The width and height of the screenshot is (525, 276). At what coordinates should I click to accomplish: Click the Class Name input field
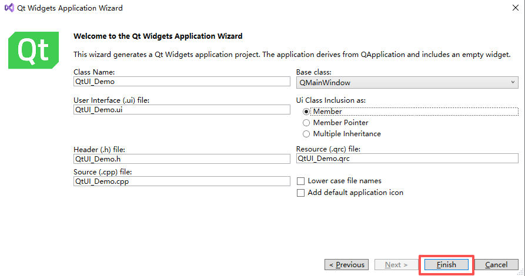point(182,82)
